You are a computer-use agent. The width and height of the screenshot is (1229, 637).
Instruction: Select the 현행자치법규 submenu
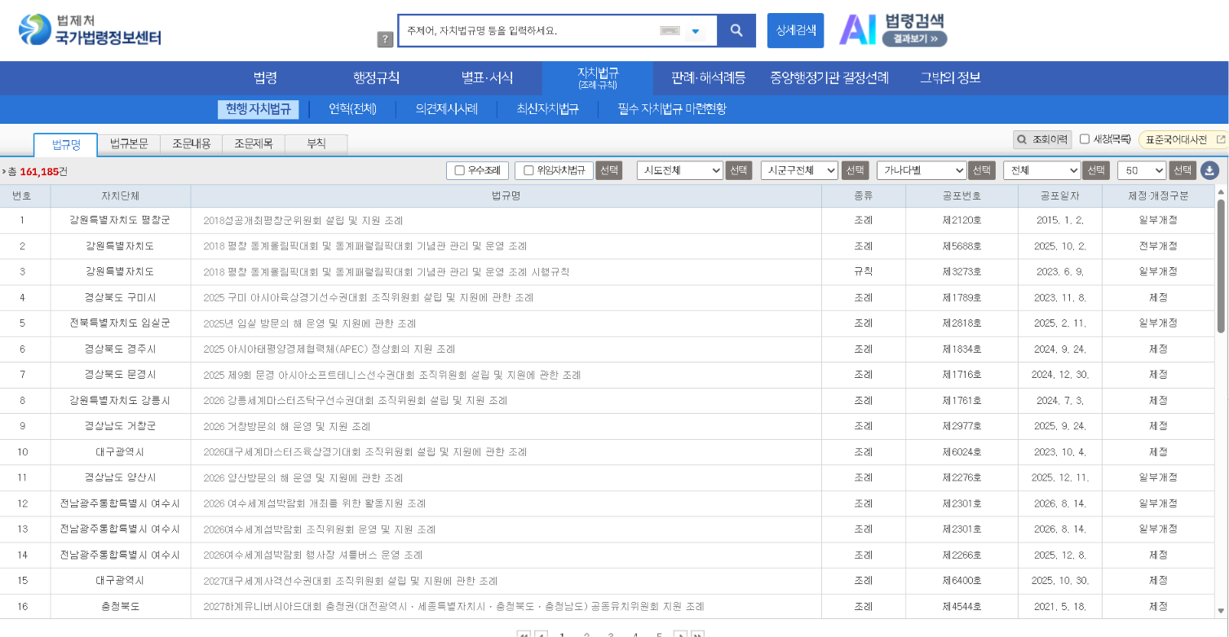coord(259,109)
